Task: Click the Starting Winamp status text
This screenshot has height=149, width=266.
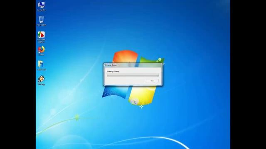Action: (113, 72)
